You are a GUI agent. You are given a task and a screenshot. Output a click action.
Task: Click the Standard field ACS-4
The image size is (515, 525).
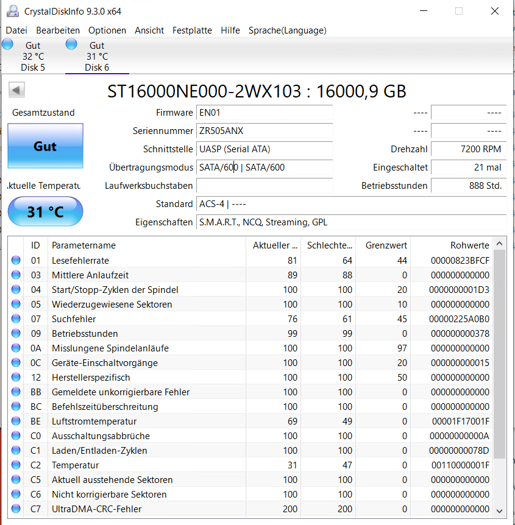pos(351,204)
